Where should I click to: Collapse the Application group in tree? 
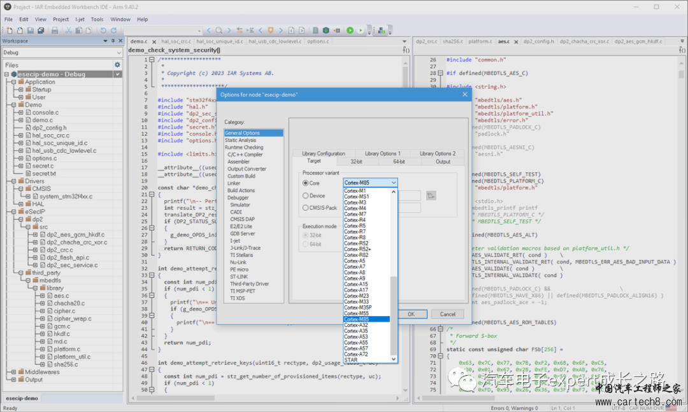pyautogui.click(x=14, y=82)
